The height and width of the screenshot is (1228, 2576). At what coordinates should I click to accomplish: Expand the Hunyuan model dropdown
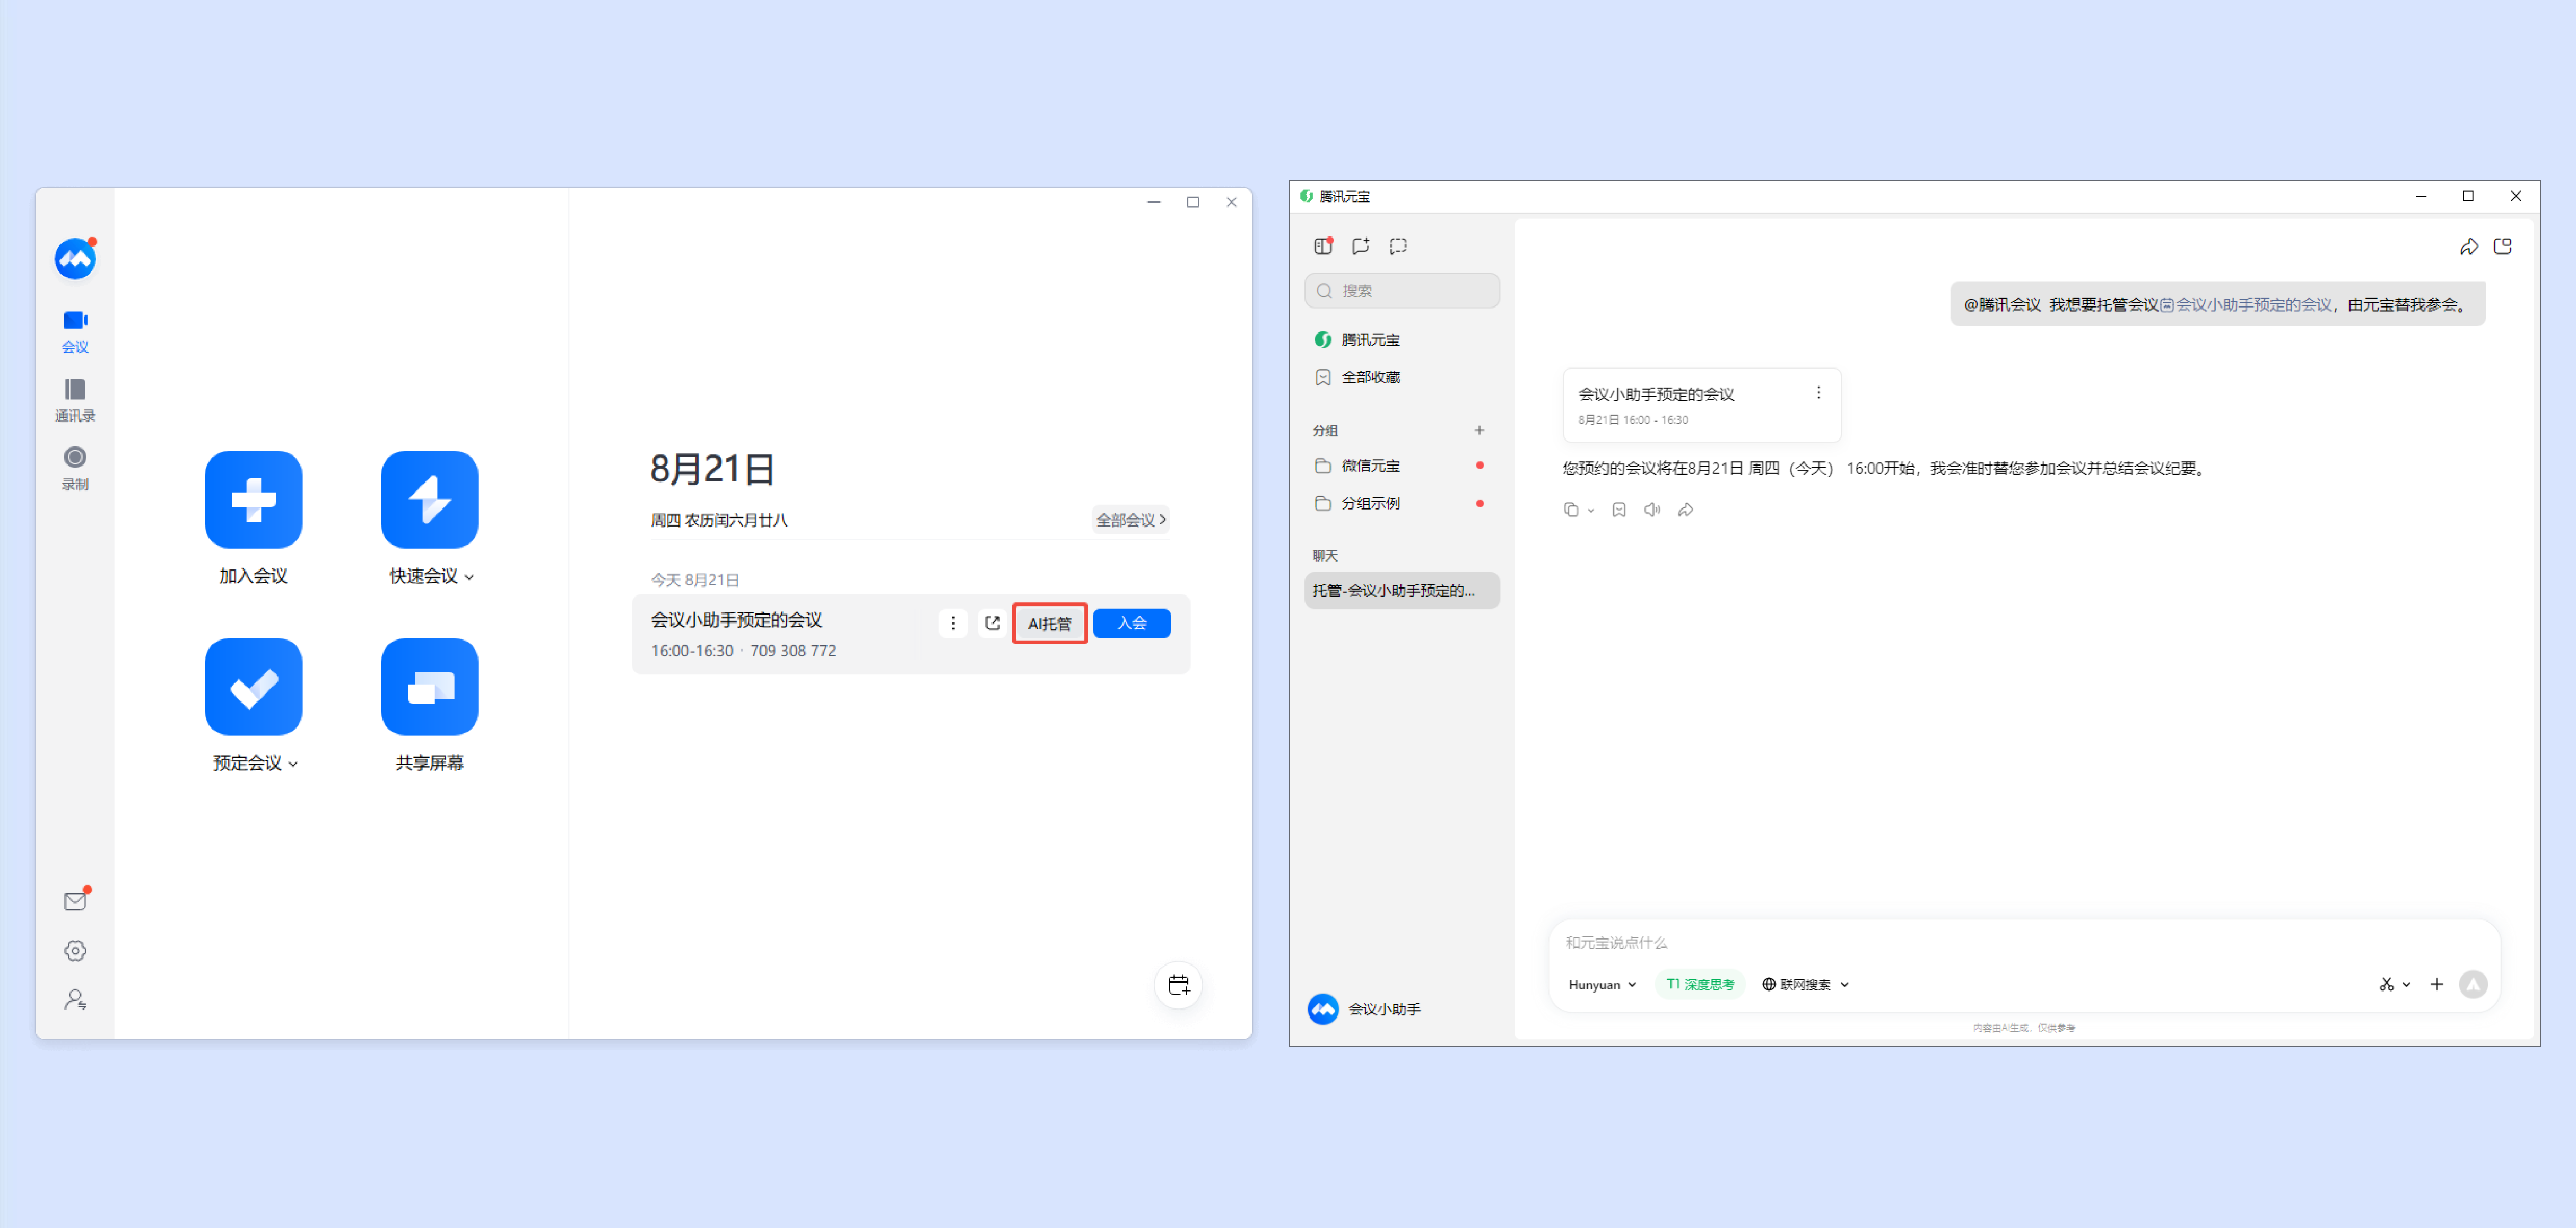pos(1602,984)
